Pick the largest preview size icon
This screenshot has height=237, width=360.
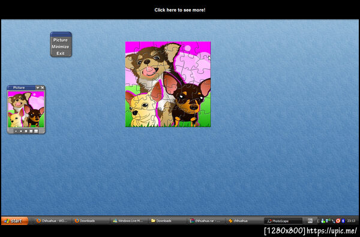tap(36, 131)
